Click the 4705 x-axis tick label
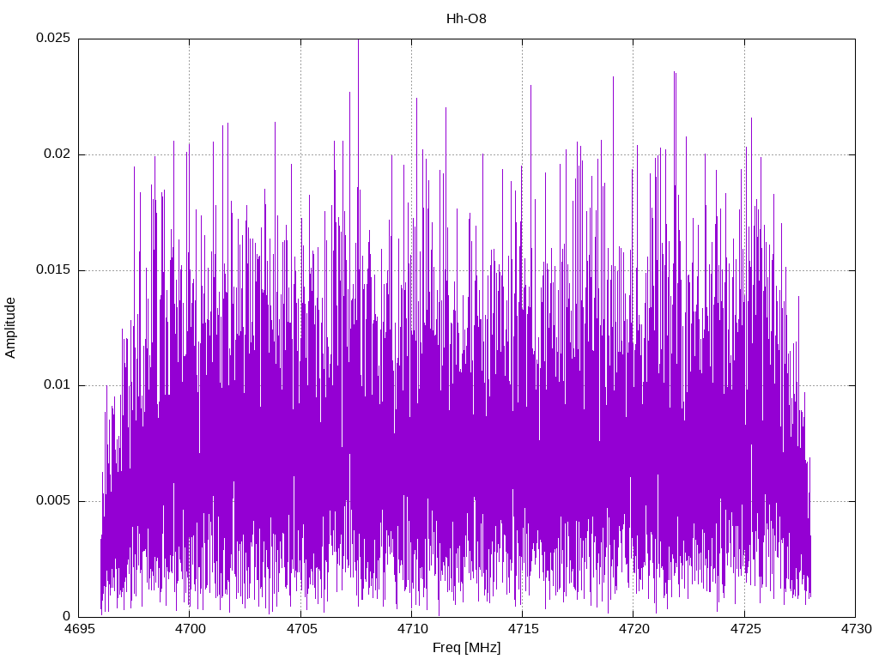Image resolution: width=879 pixels, height=659 pixels. click(301, 629)
